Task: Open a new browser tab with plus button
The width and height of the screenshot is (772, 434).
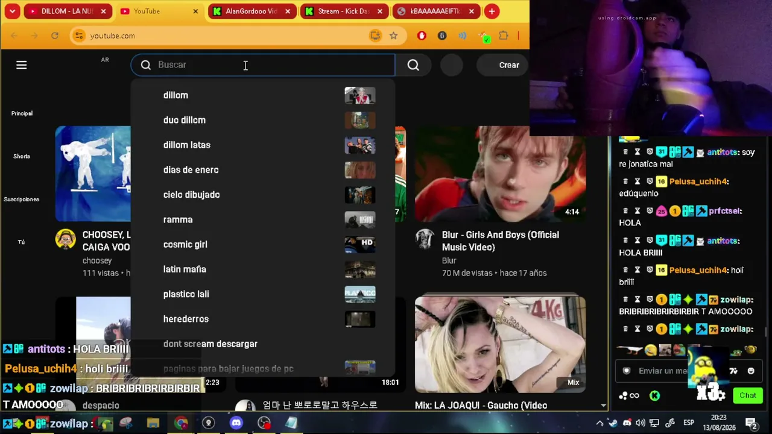Action: pyautogui.click(x=492, y=11)
